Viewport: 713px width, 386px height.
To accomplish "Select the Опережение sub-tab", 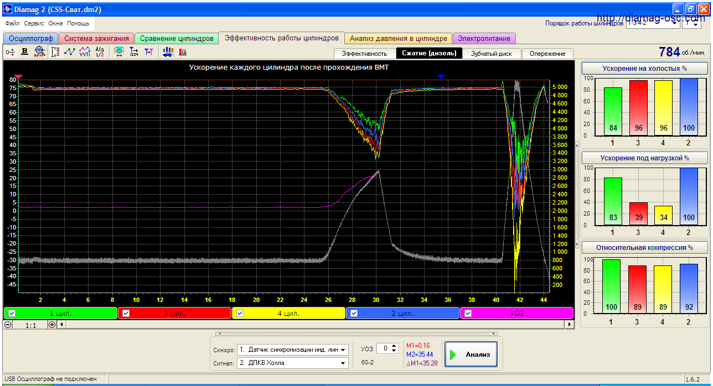I will [547, 54].
